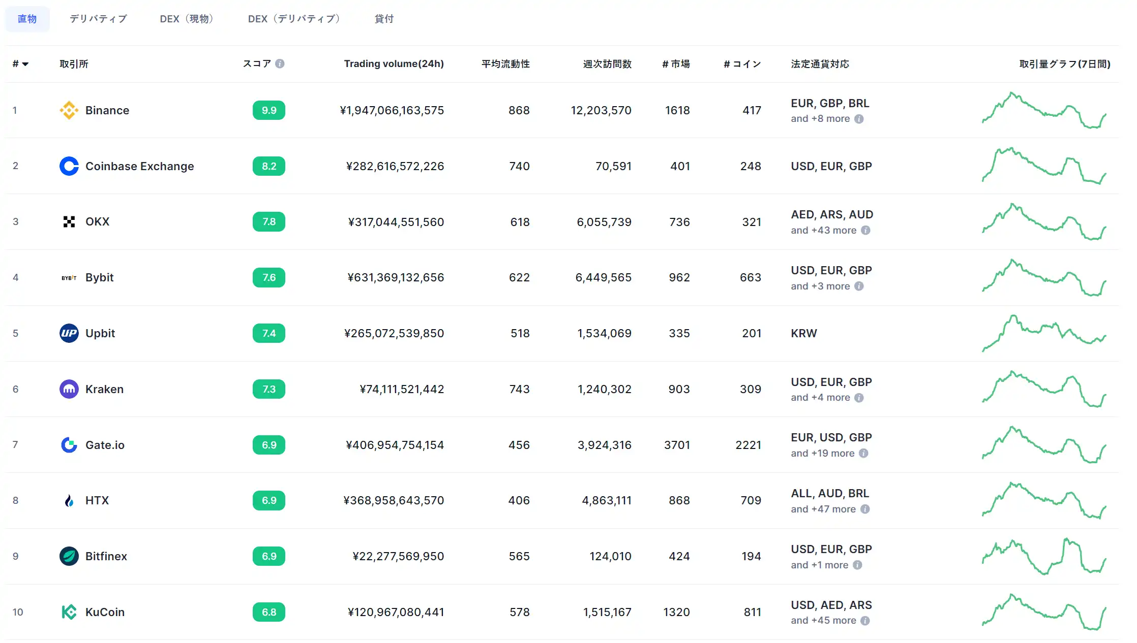Click Binance weekly visits 12,203,570

point(601,110)
